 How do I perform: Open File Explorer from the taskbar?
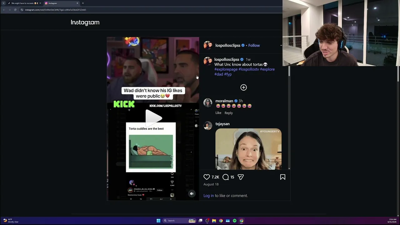214,221
